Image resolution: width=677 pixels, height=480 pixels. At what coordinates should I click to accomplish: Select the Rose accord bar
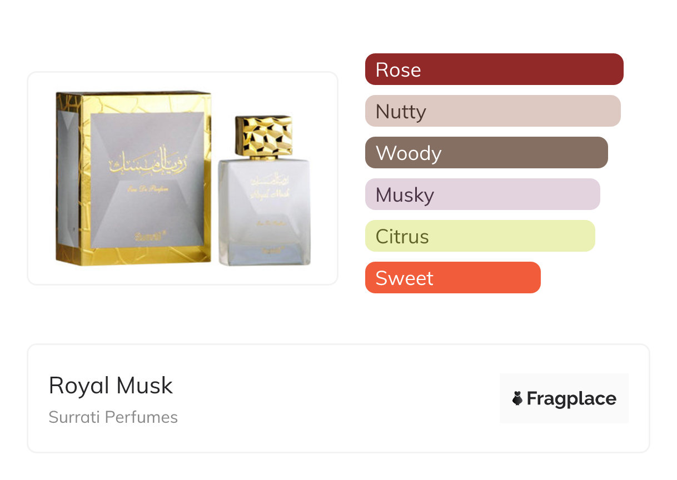tap(494, 69)
